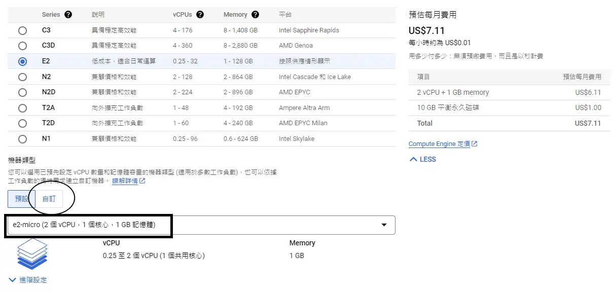This screenshot has height=292, width=613.
Task: Click the stacked layers machine type icon
Action: [x=32, y=253]
